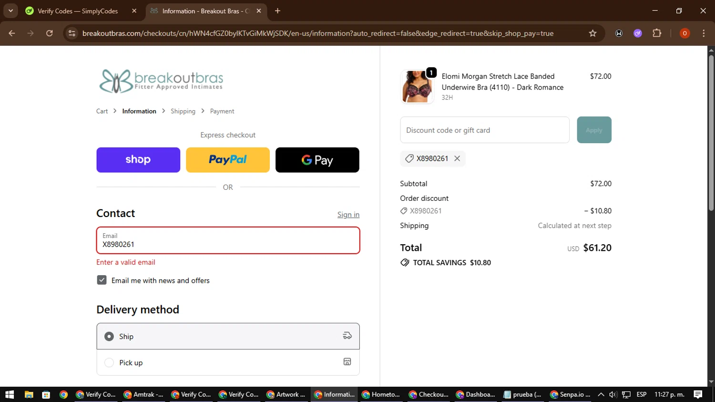This screenshot has height=402, width=715.
Task: Click the purple extension icon in toolbar
Action: (x=638, y=33)
